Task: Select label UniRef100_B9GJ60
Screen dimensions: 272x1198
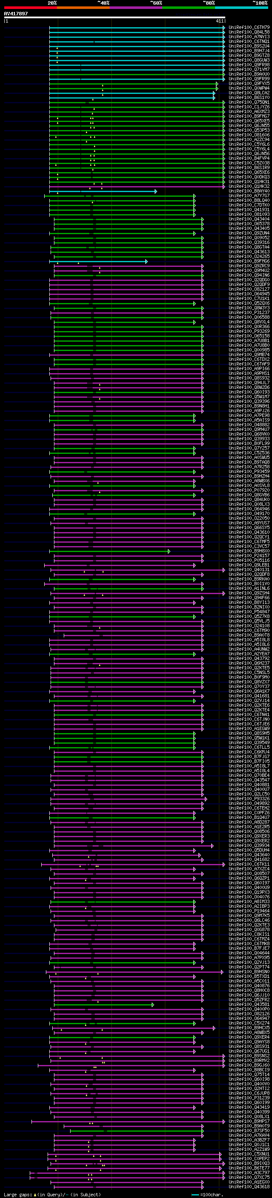Action: coord(249,1065)
